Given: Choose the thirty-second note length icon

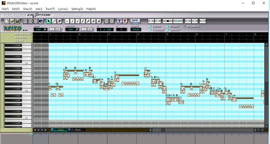Looking at the screenshot, I should click(93, 21).
